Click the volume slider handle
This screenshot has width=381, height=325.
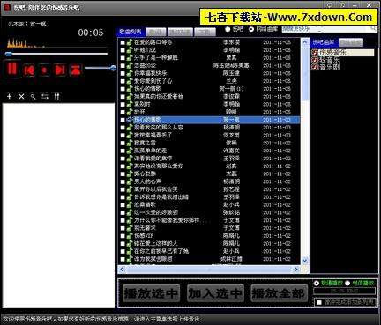[113, 68]
